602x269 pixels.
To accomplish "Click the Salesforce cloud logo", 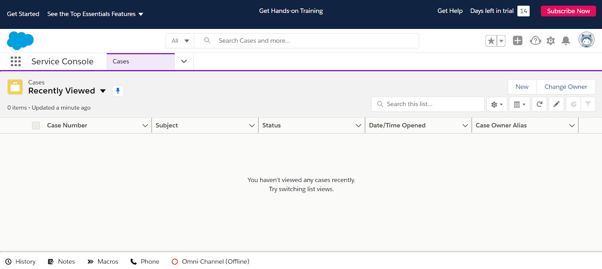I will (20, 41).
